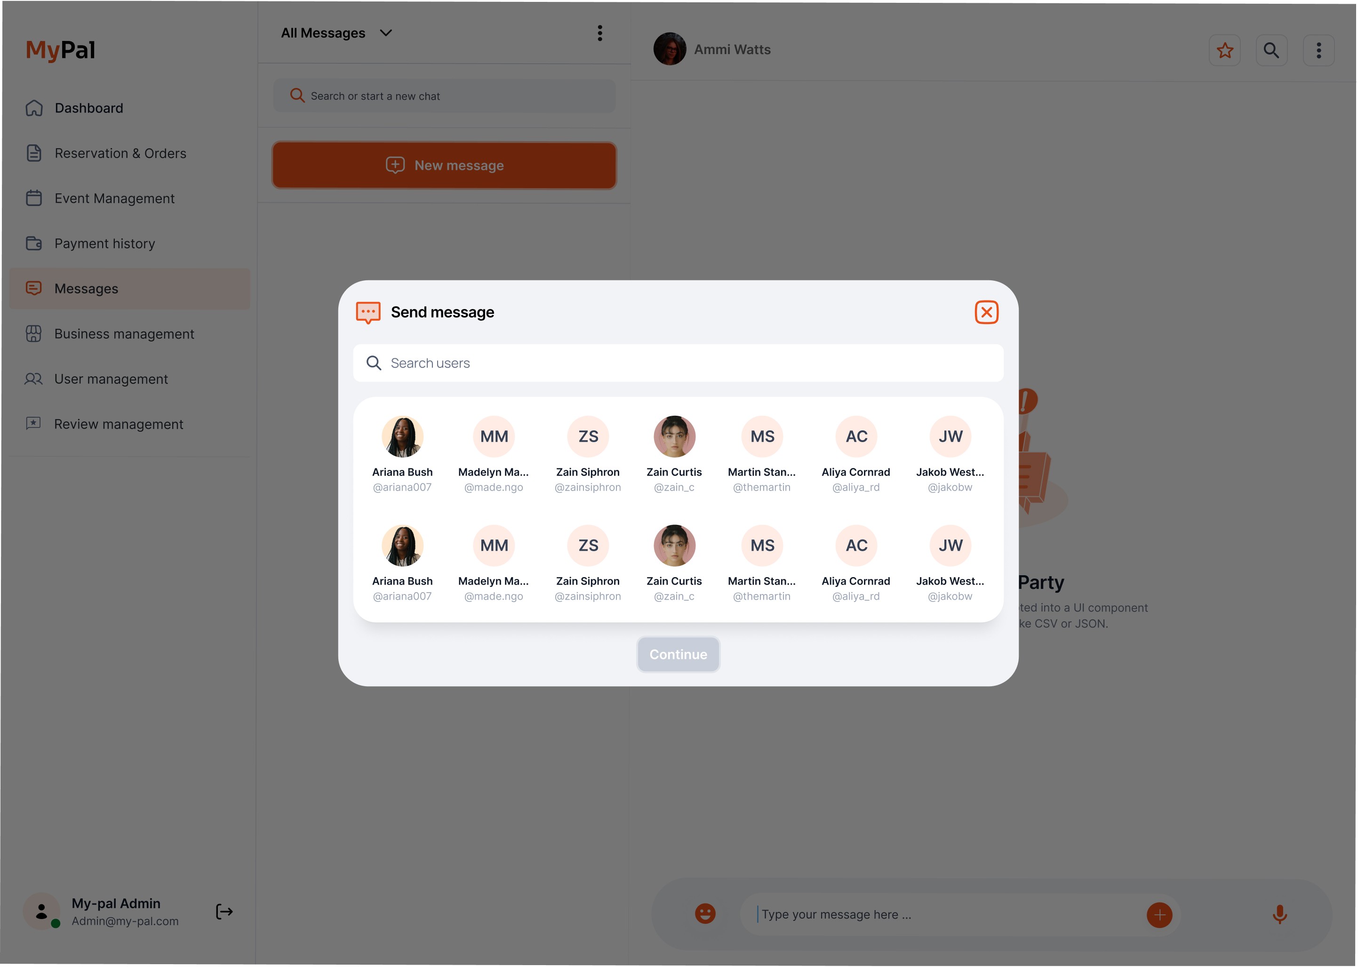Focus the Search users field
1358x967 pixels.
679,363
